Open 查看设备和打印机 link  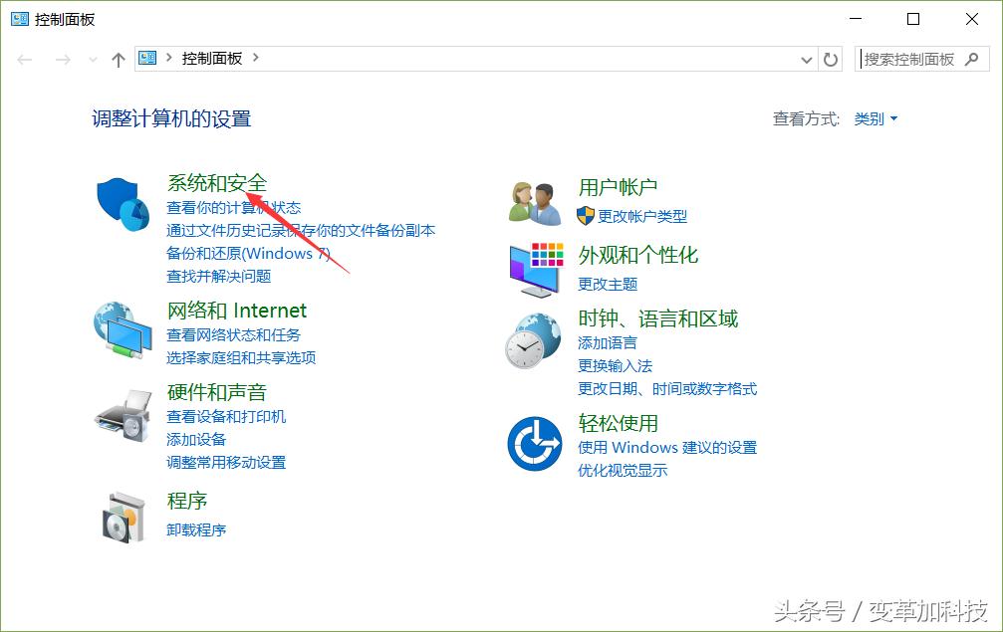tap(226, 417)
